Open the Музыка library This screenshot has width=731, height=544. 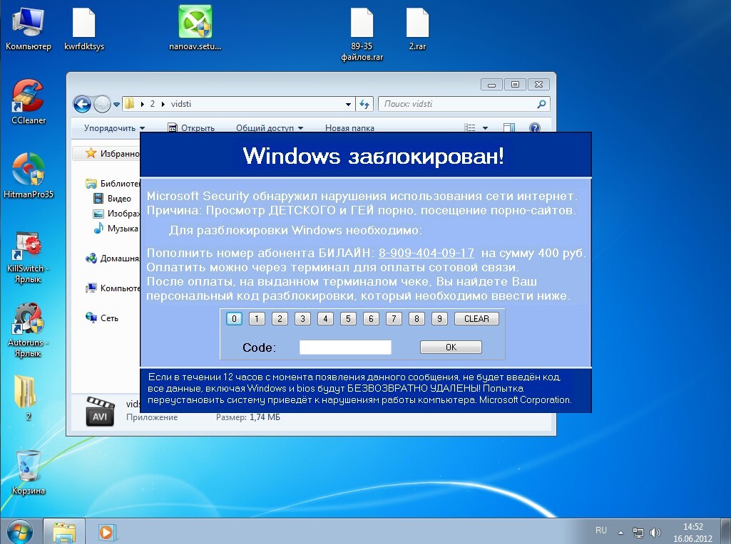tap(116, 229)
